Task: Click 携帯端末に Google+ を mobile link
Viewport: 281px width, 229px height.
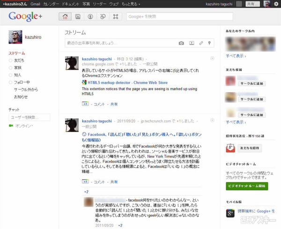Action: (256, 211)
